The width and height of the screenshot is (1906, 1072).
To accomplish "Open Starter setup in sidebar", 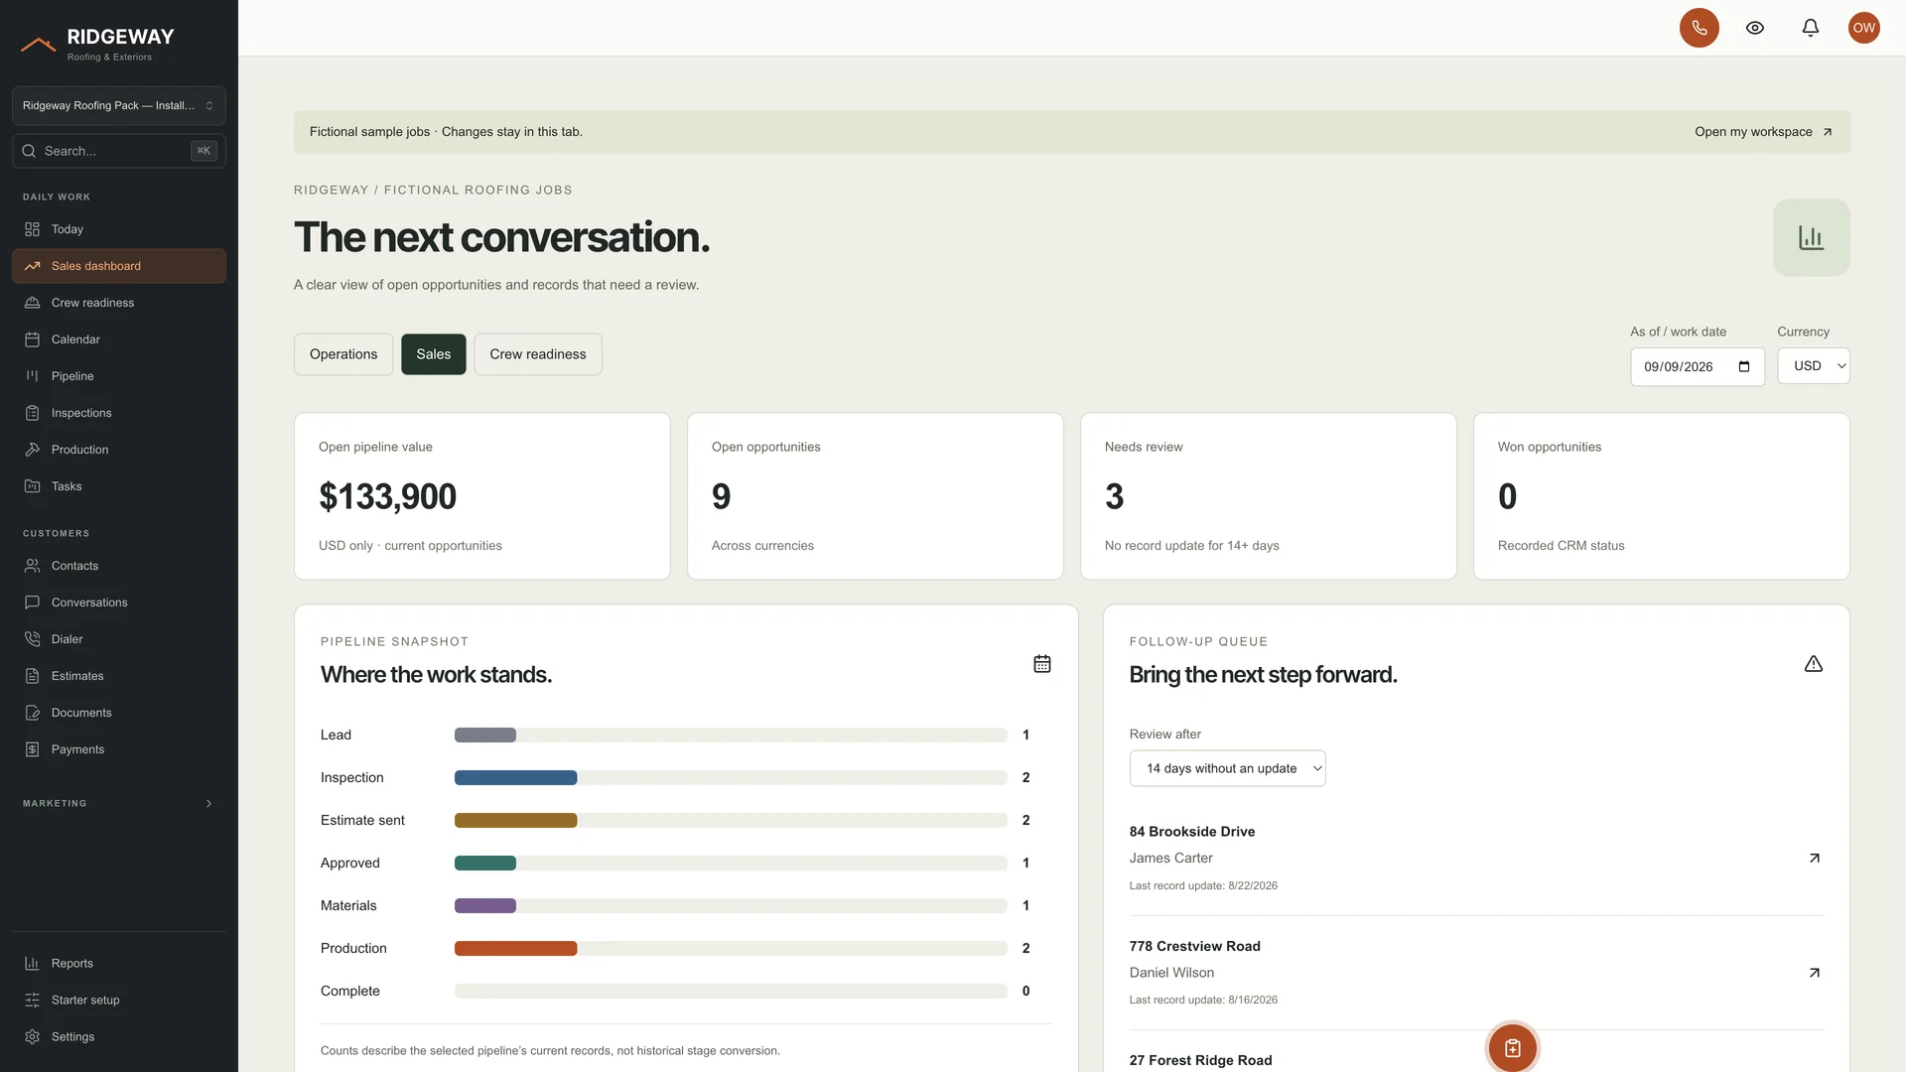I will coord(119,1000).
